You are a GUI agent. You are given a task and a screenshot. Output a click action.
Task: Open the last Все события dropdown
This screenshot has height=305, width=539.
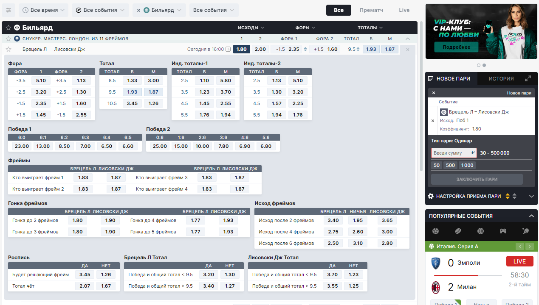point(214,10)
